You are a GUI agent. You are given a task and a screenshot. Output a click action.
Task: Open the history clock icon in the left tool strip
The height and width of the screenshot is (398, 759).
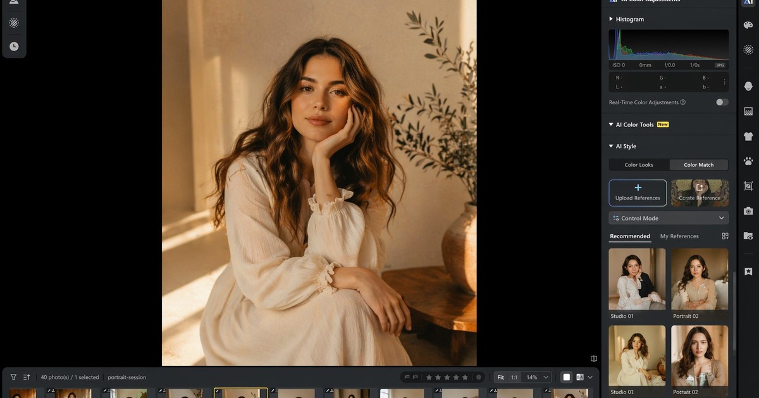click(14, 46)
